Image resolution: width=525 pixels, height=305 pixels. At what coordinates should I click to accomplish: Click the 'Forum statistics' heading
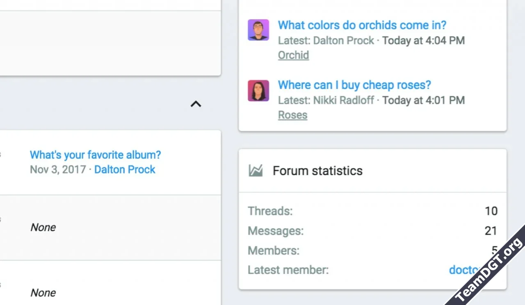[317, 171]
